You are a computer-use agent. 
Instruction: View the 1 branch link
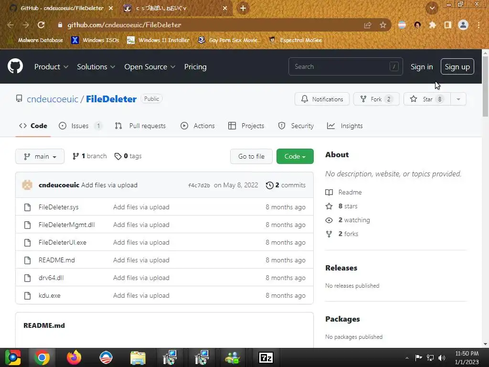tap(89, 156)
